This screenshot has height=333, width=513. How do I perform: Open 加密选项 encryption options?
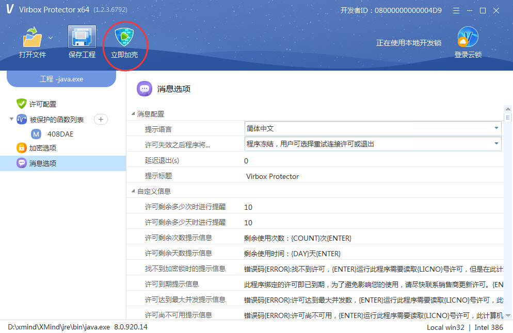coord(43,148)
